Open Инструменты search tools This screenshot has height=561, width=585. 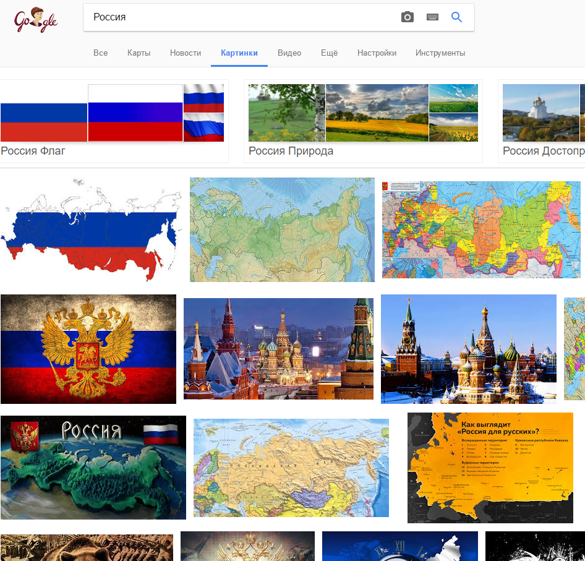pyautogui.click(x=440, y=53)
